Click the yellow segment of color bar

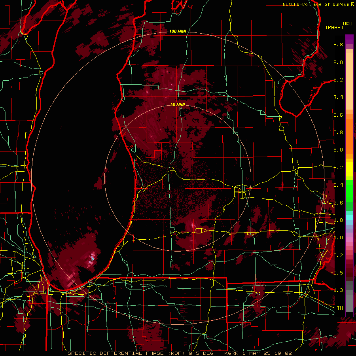(349, 169)
